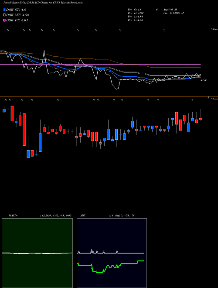Select the 'DOW PT: 5.01' legend text

pos(17,20)
